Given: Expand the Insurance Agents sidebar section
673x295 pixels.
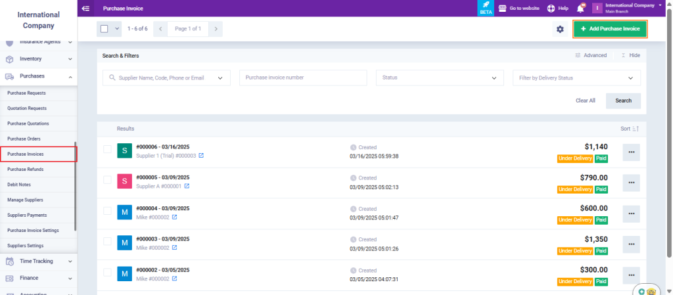Looking at the screenshot, I should (70, 42).
